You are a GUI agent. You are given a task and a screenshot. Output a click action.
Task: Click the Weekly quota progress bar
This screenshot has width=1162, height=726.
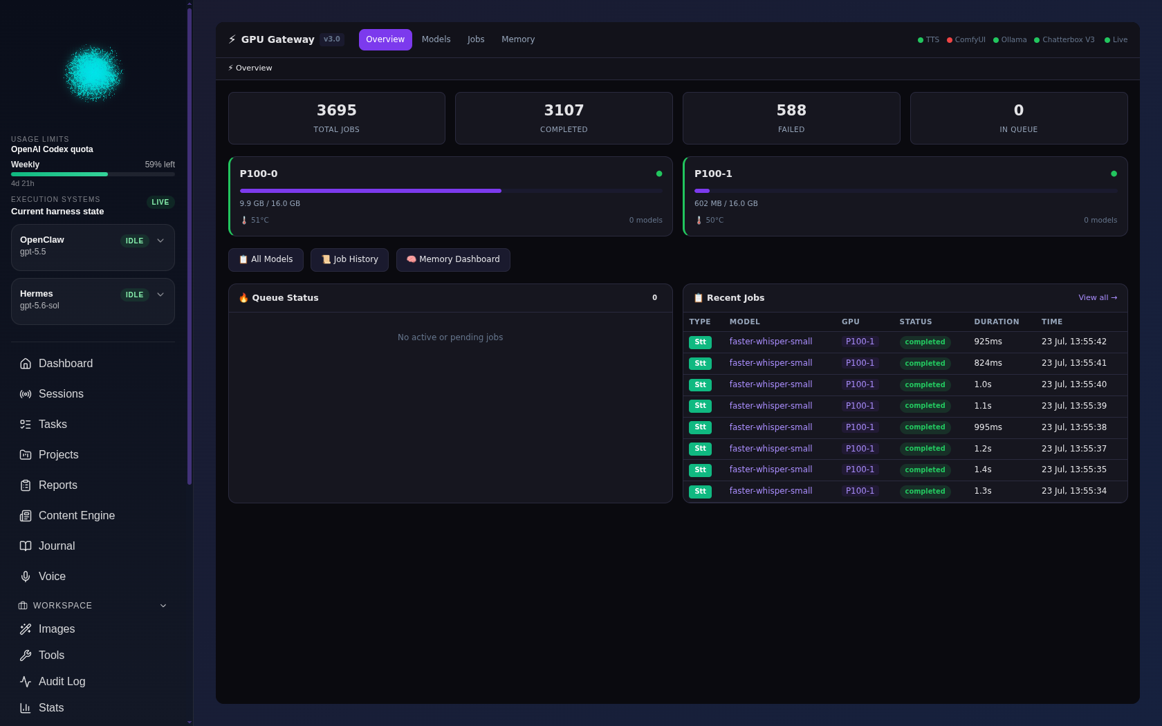point(93,174)
